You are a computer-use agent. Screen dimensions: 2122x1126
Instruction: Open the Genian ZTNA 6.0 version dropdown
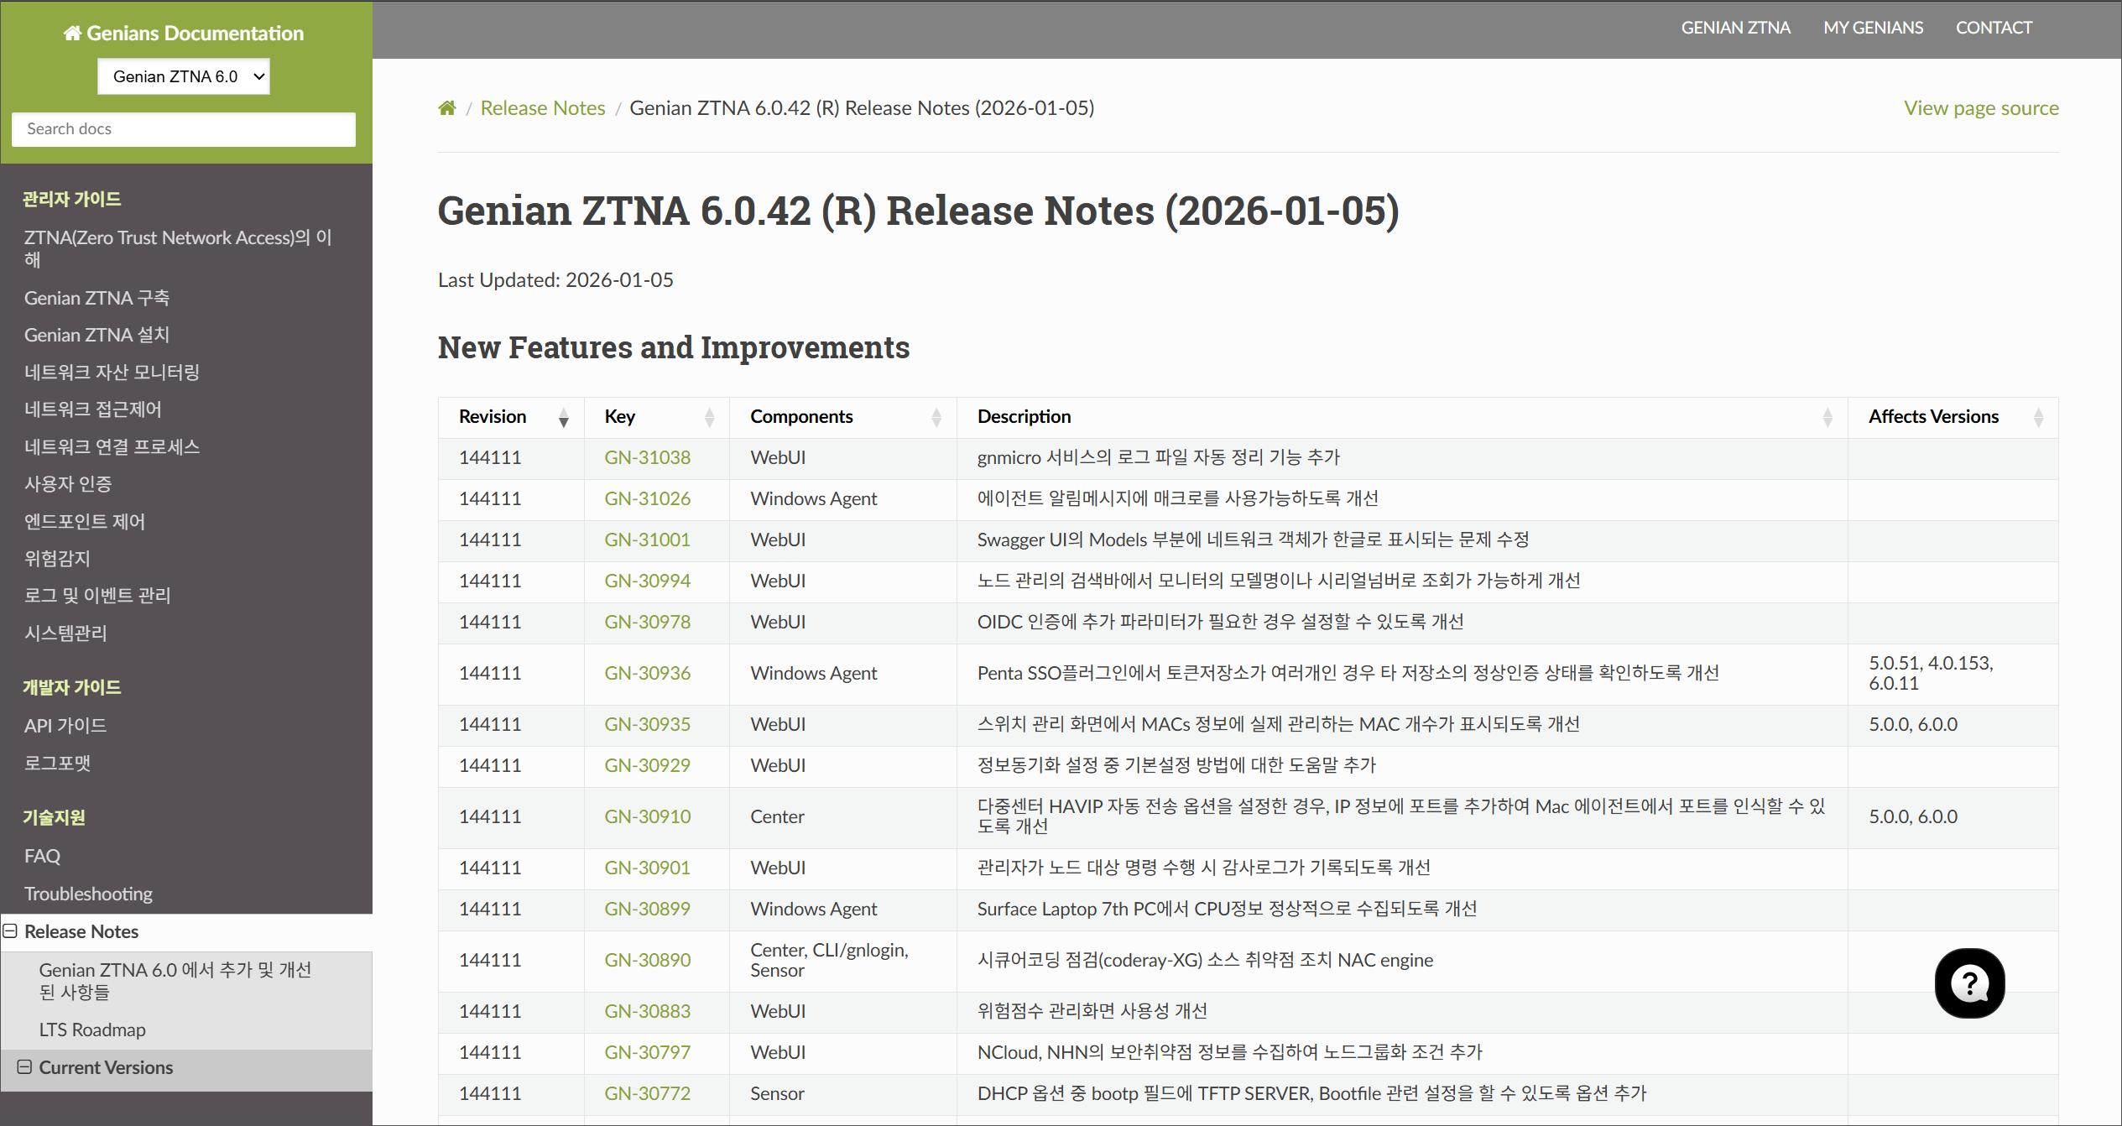(184, 76)
